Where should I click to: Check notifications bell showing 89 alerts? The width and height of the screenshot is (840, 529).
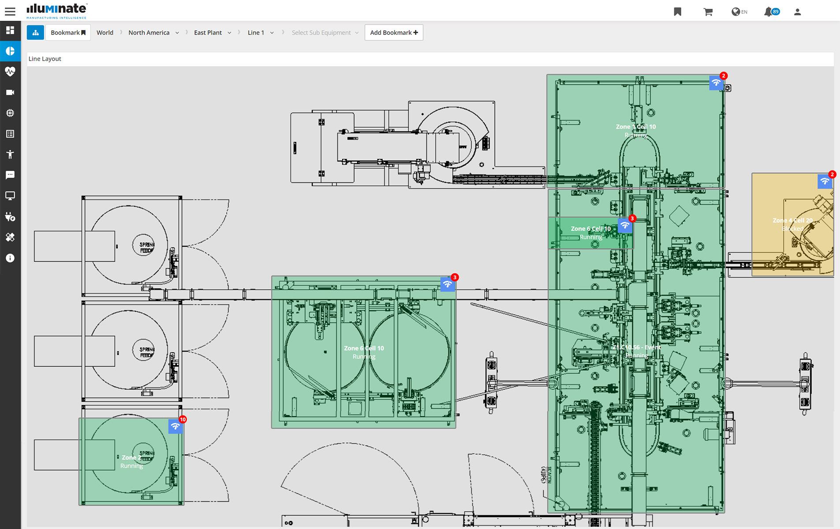tap(769, 11)
